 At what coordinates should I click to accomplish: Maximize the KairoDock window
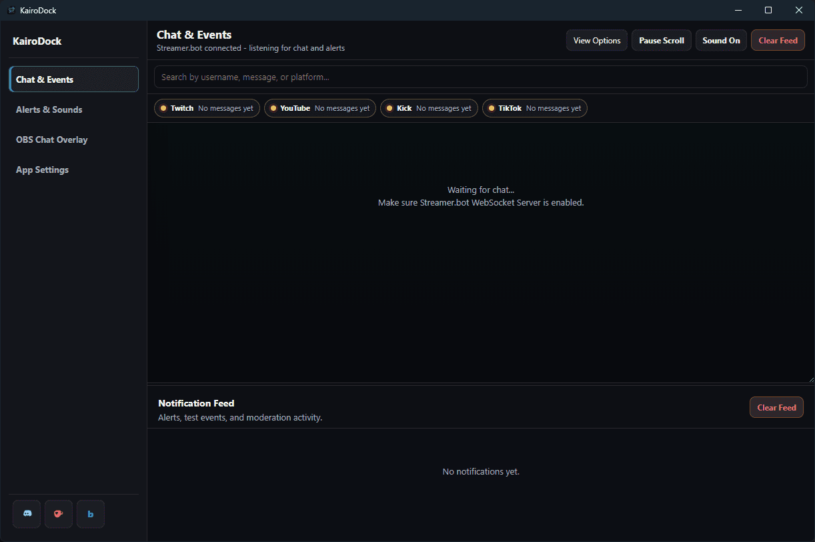pos(768,10)
